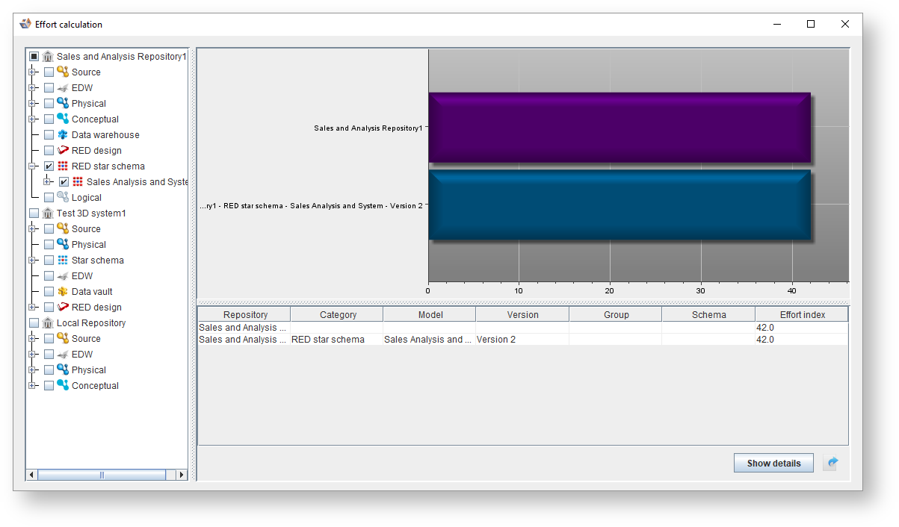The height and width of the screenshot is (527, 899).
Task: Click the Effort calculation window title icon
Action: 25,24
